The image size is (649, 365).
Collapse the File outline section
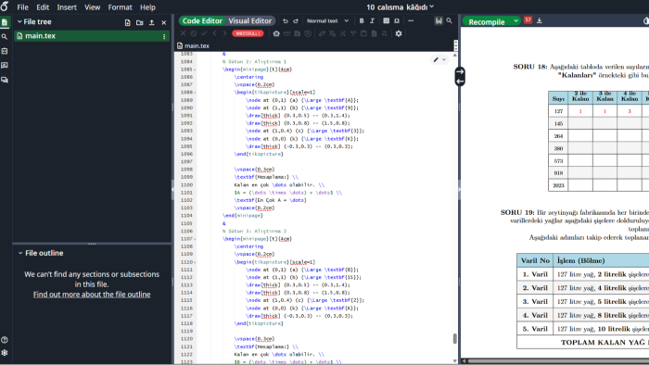[20, 253]
